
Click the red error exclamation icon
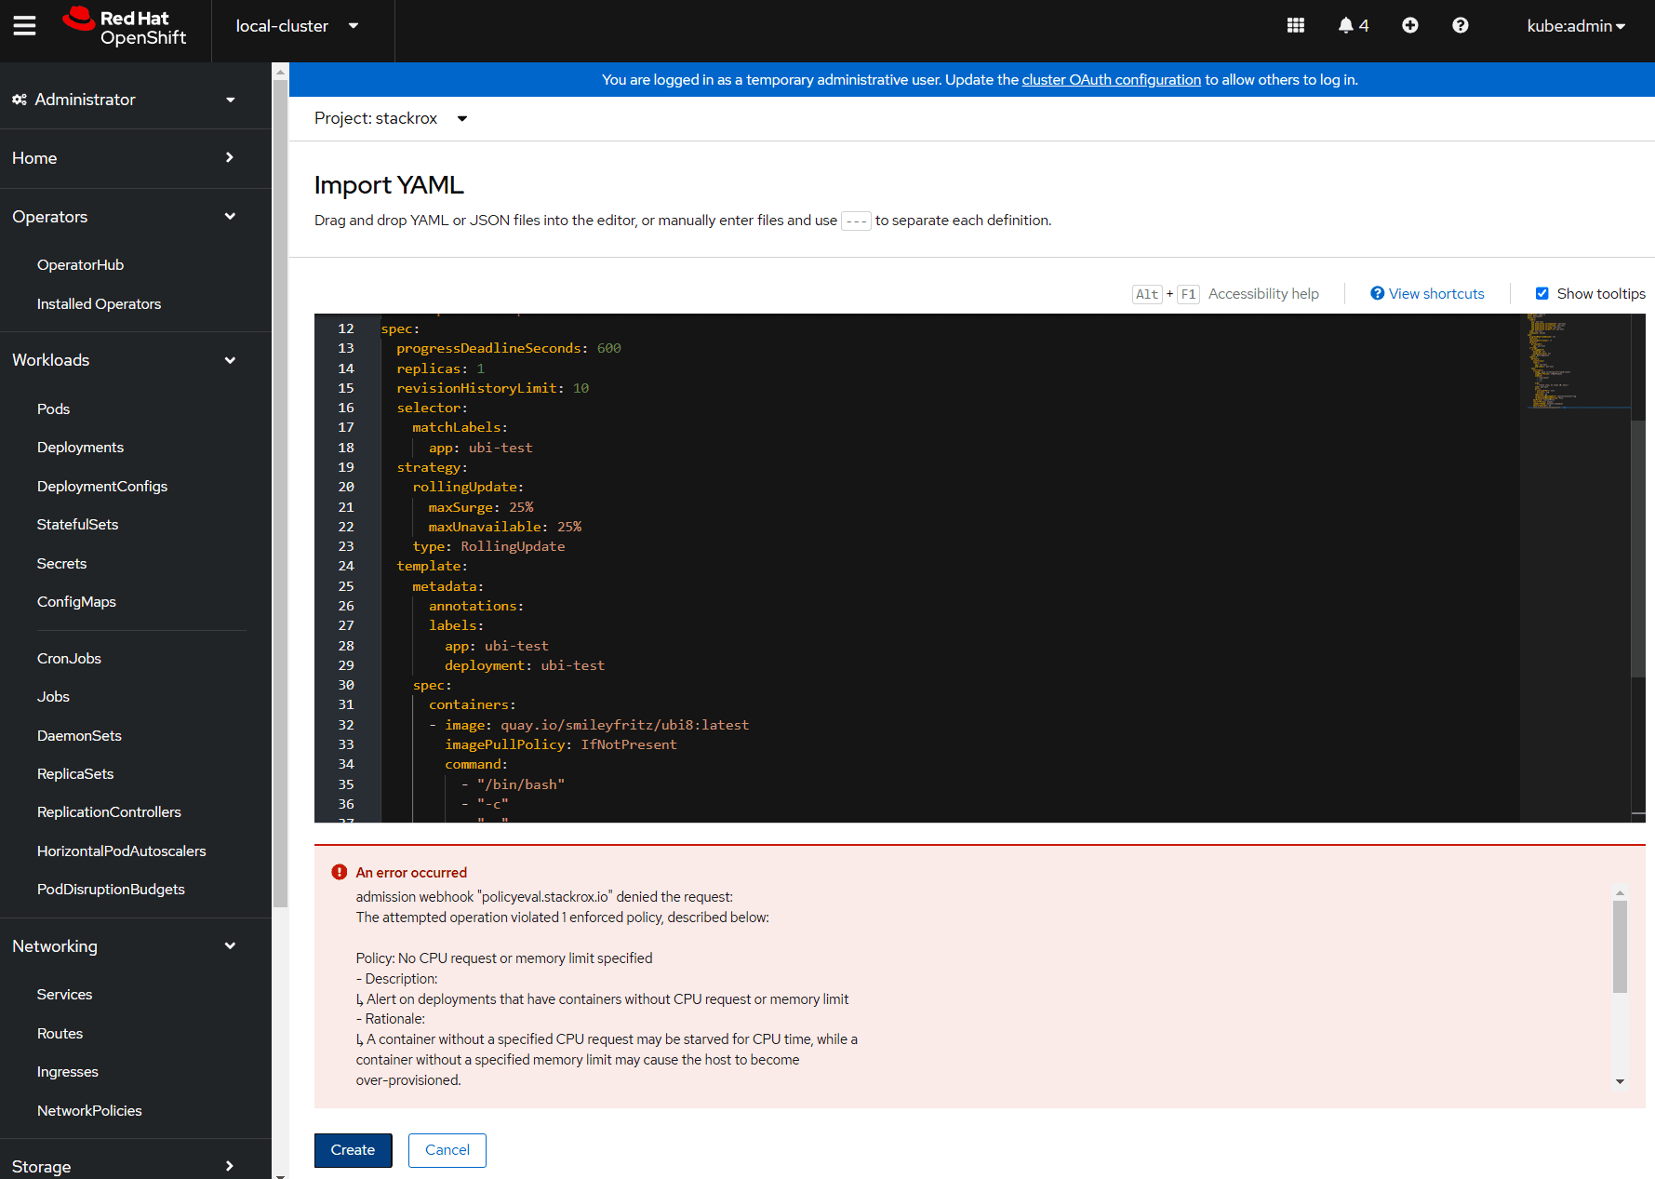pyautogui.click(x=340, y=872)
